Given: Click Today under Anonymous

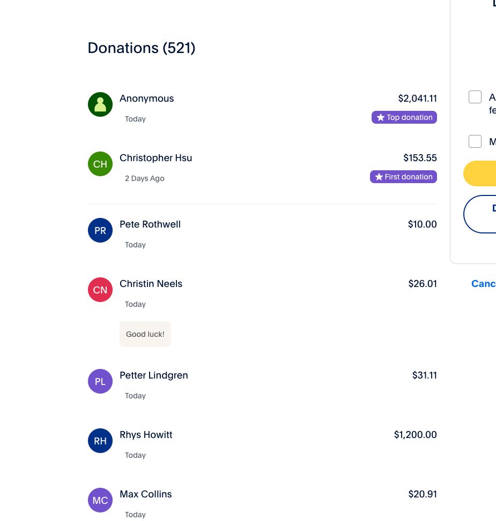Looking at the screenshot, I should coord(135,119).
